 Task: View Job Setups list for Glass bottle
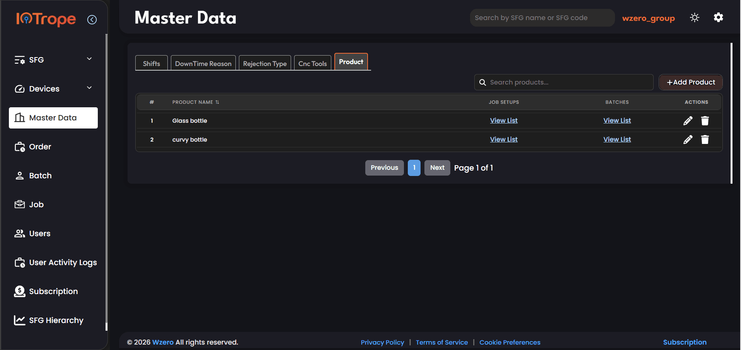[x=504, y=120]
